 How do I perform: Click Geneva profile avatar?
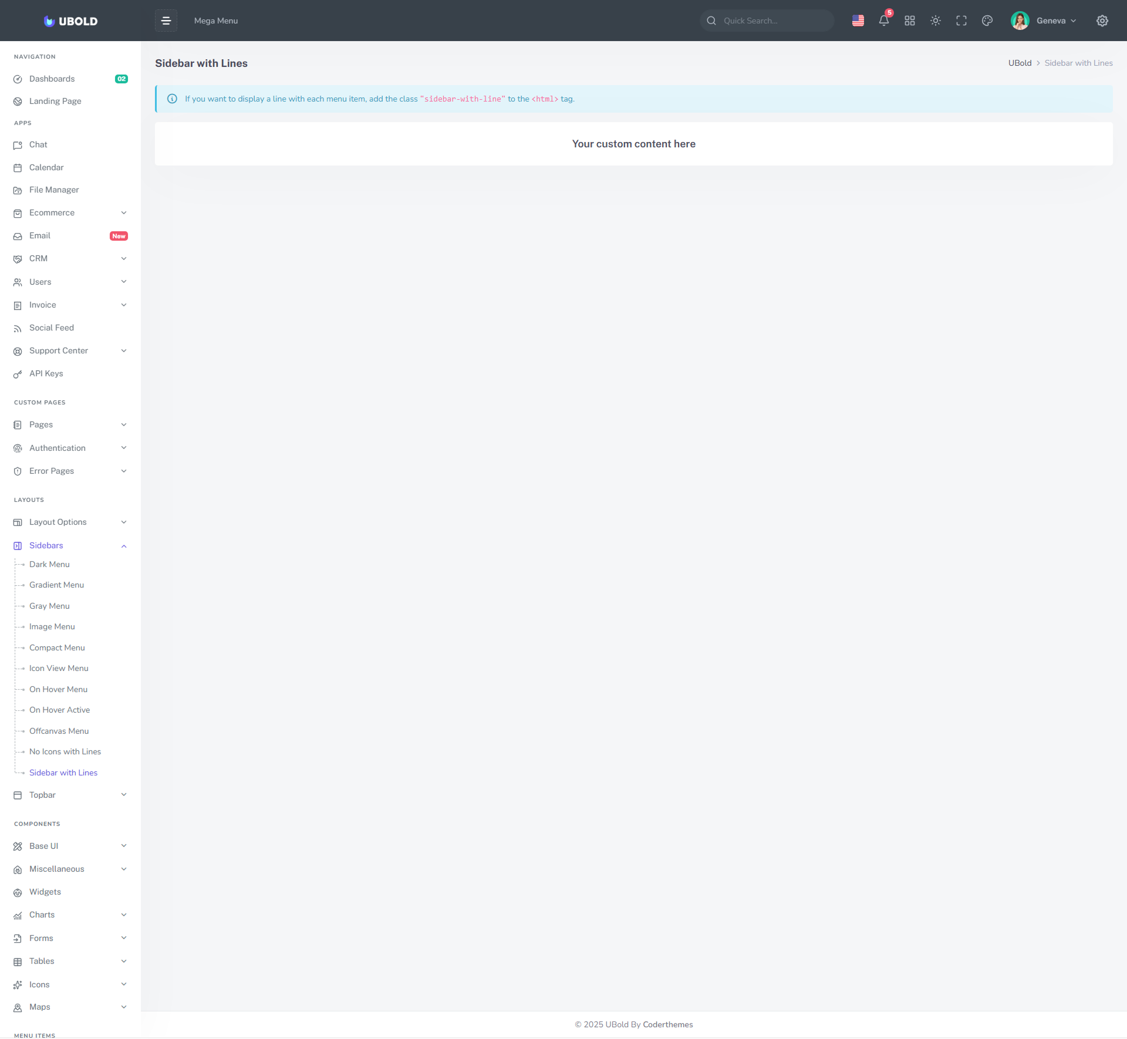tap(1020, 21)
